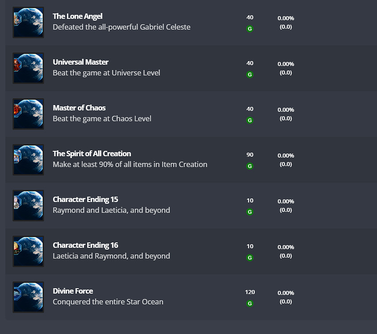This screenshot has height=334, width=377.
Task: Click Character Ending 16 thumbnail
Action: [28, 251]
